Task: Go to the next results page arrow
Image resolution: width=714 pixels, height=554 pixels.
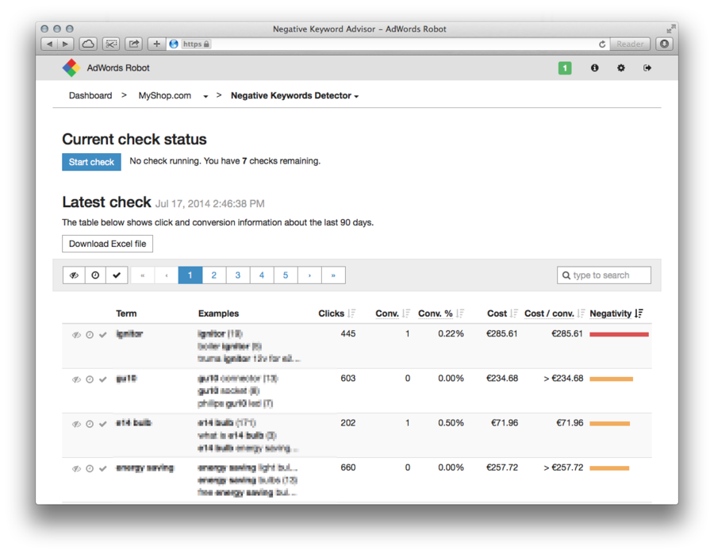Action: 309,275
